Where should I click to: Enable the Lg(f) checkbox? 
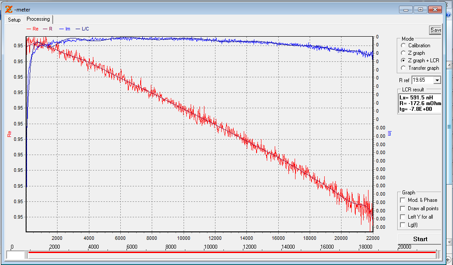tap(403, 225)
